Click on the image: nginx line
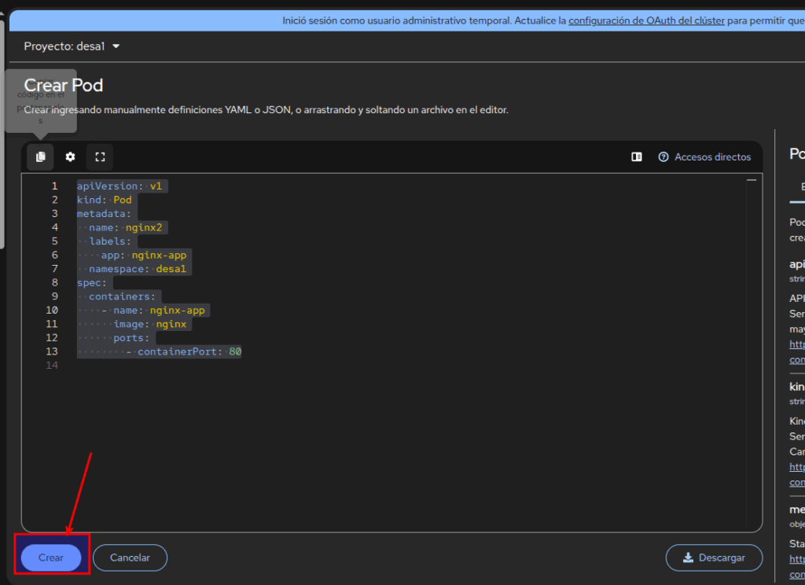The height and width of the screenshot is (585, 805). coord(150,324)
